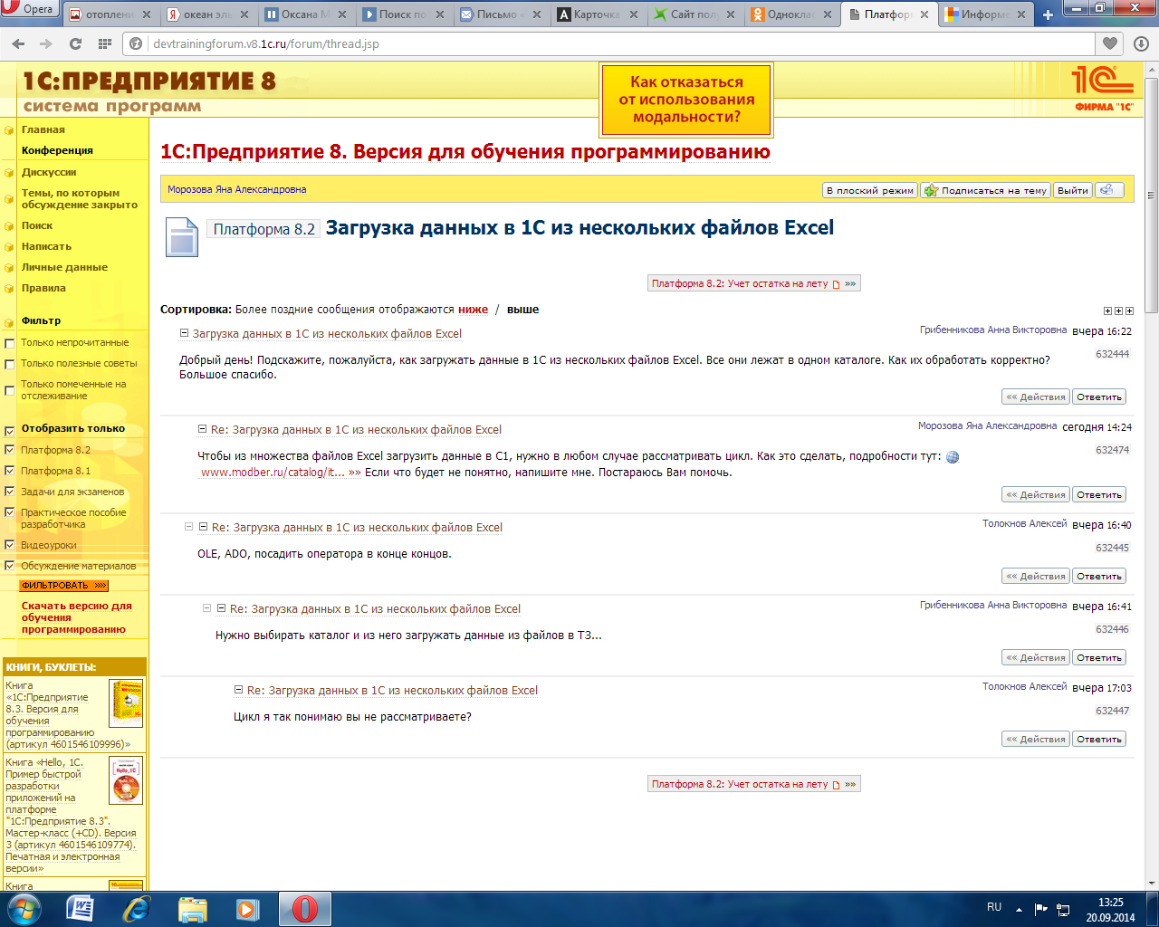Go back with the browser back arrow
The width and height of the screenshot is (1159, 927).
(x=18, y=43)
